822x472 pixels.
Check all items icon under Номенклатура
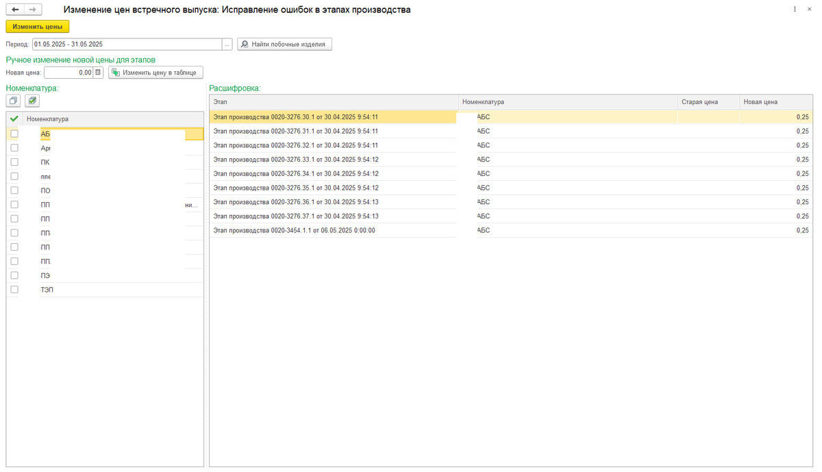(32, 101)
